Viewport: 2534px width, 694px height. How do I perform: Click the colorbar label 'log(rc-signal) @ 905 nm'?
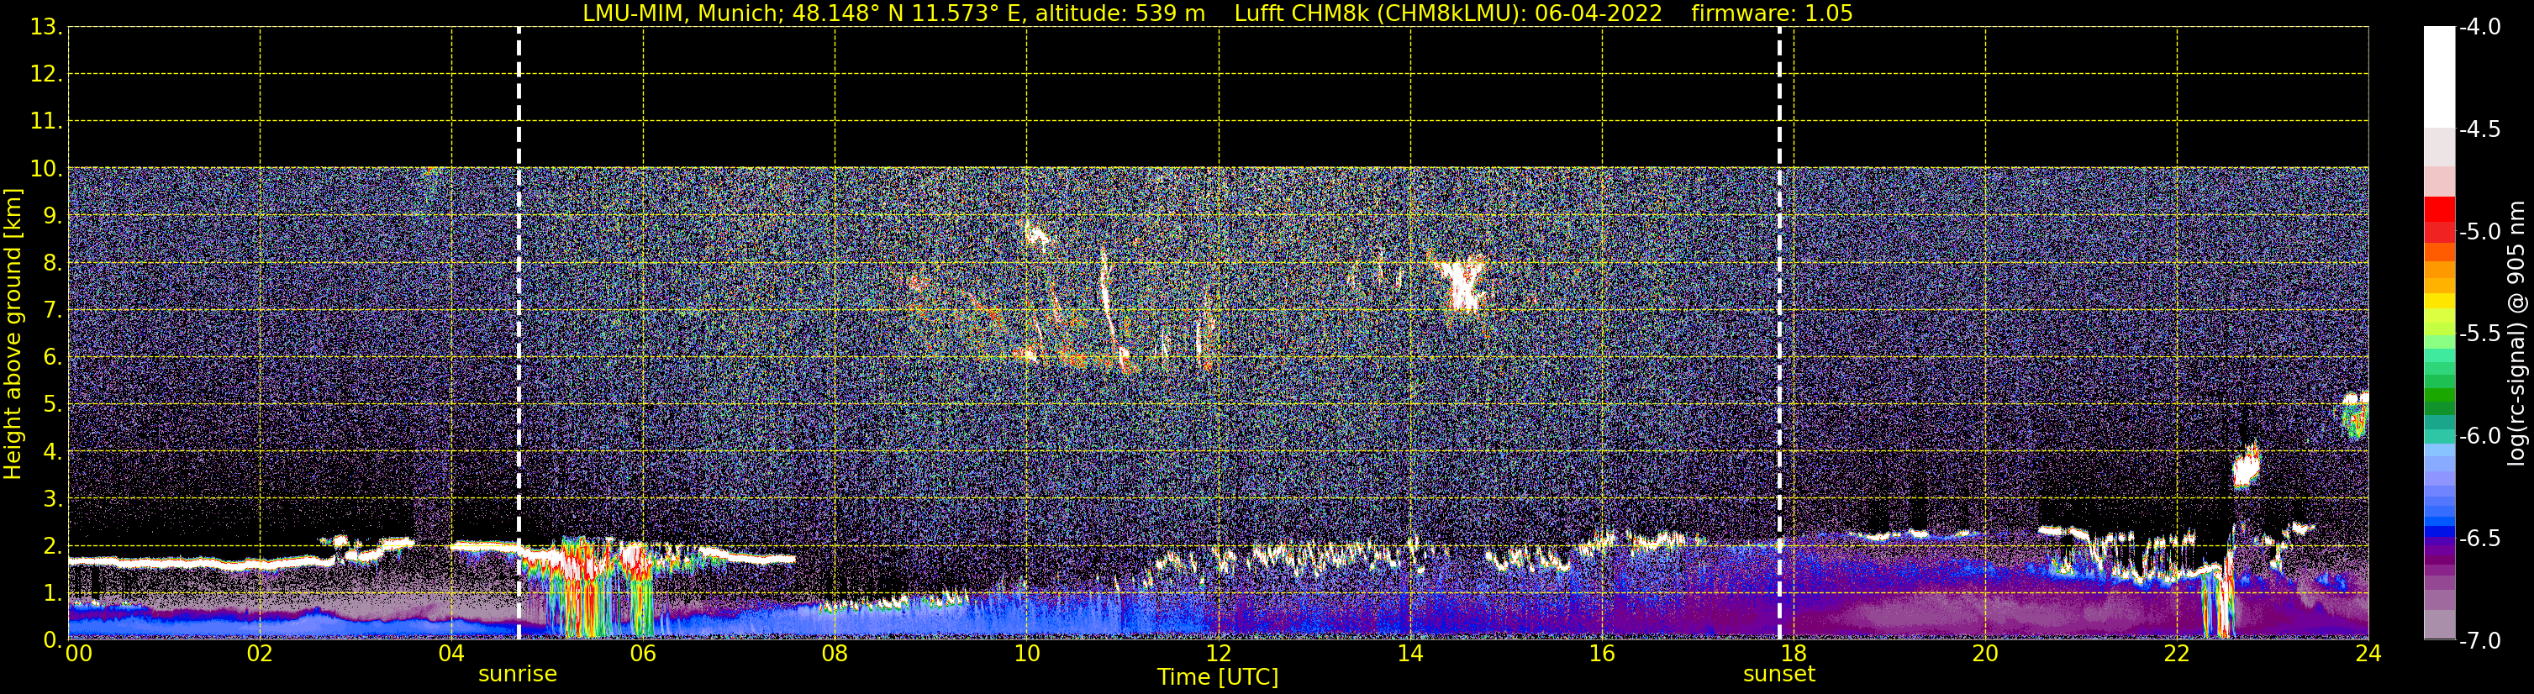click(x=2516, y=334)
